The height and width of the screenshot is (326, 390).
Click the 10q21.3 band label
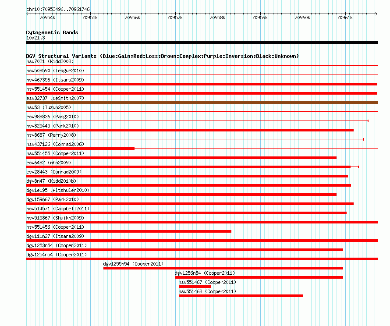coord(35,38)
